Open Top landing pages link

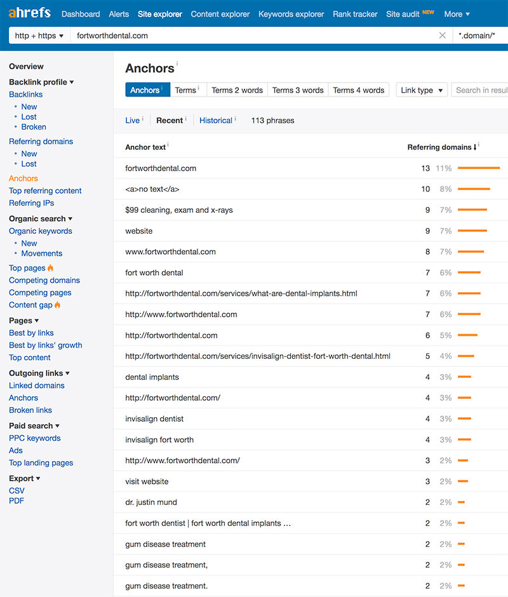tap(41, 463)
